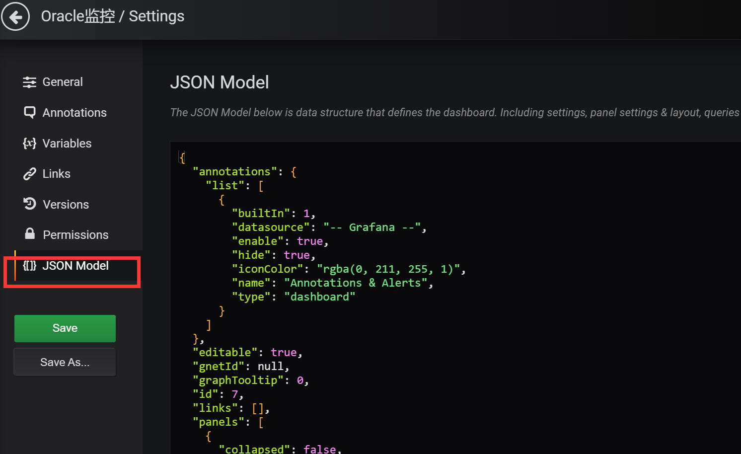
Task: Click the Versions history clock icon
Action: click(29, 204)
